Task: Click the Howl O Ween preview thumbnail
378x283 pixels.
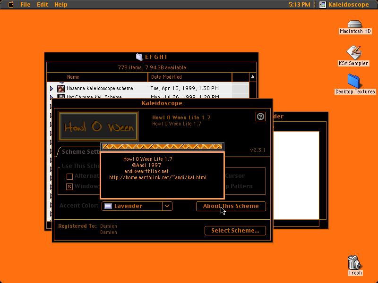Action: [98, 126]
